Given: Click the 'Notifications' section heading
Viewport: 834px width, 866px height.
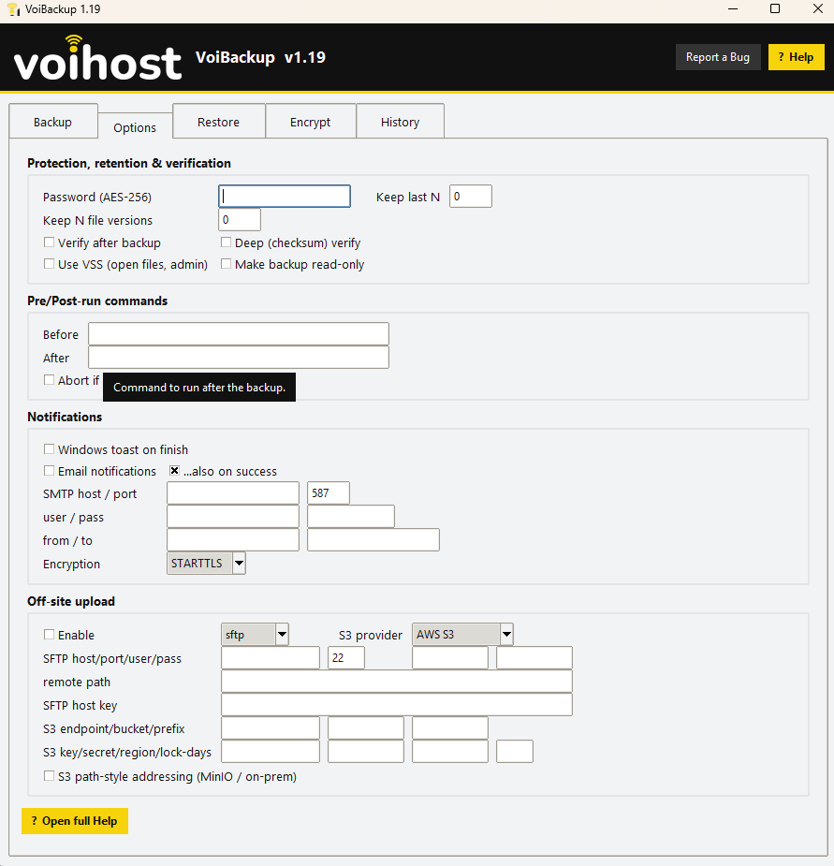Looking at the screenshot, I should pyautogui.click(x=65, y=417).
